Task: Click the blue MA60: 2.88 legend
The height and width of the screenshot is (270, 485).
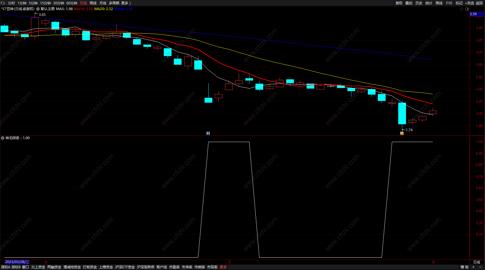Action: (x=124, y=9)
